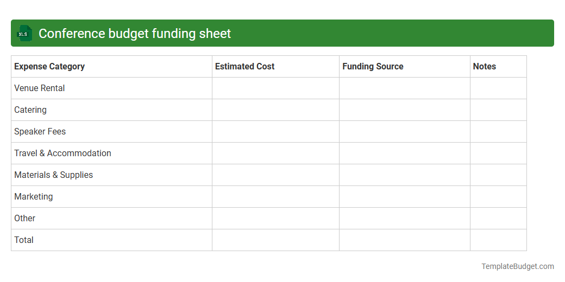This screenshot has width=565, height=282.
Task: Select the "Venue Rental" row label
Action: point(39,88)
